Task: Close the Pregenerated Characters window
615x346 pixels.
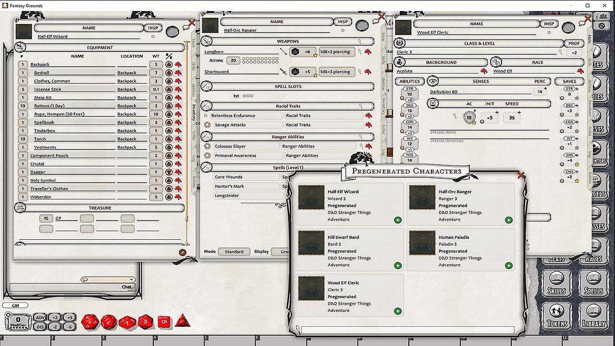Action: (521, 175)
